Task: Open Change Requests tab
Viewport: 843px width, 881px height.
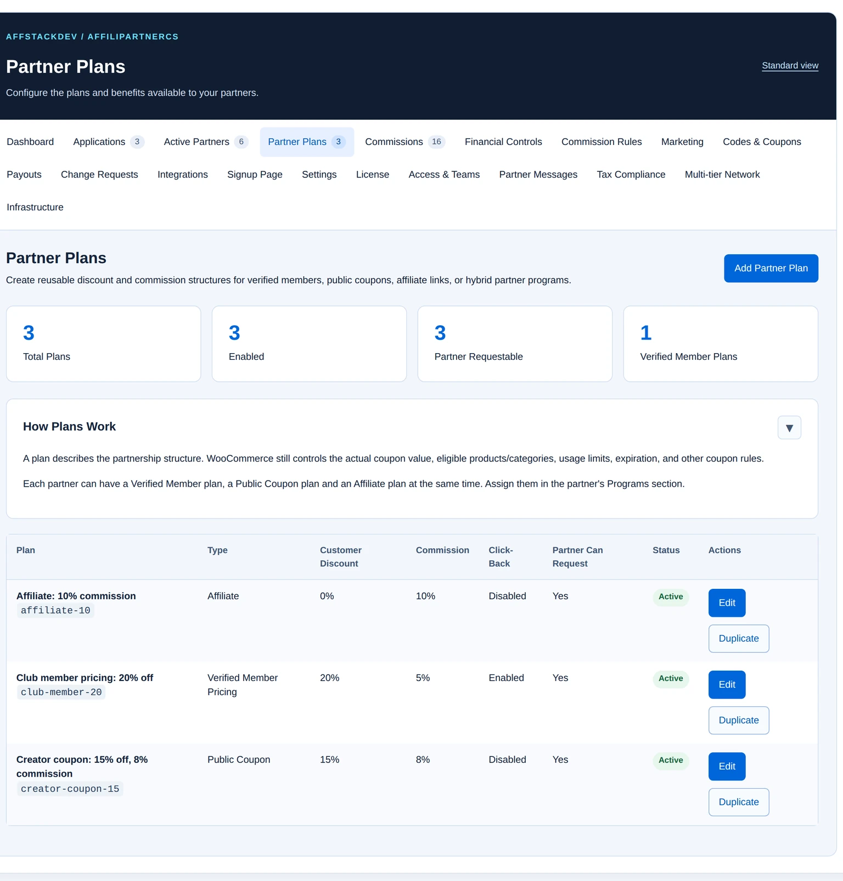Action: [99, 175]
